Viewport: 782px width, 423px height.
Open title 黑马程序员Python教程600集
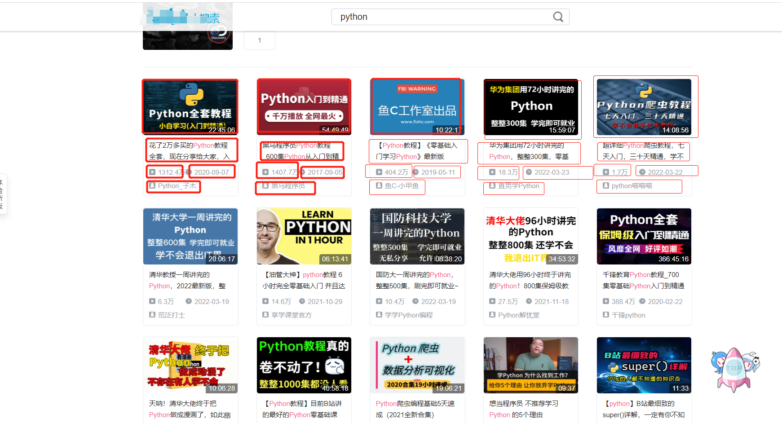(301, 151)
